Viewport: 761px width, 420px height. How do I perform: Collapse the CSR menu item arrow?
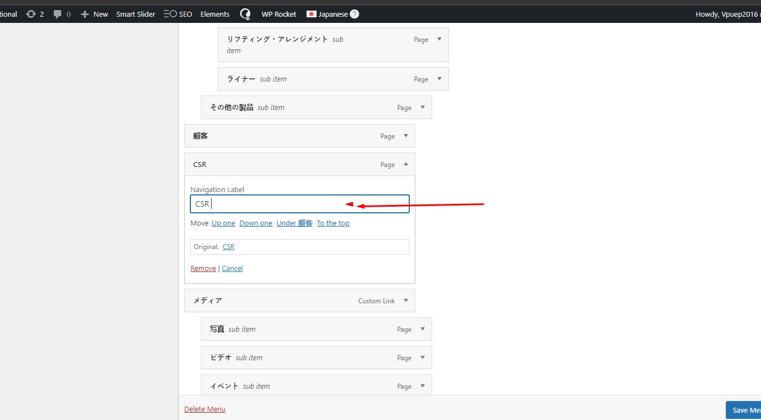pyautogui.click(x=405, y=164)
